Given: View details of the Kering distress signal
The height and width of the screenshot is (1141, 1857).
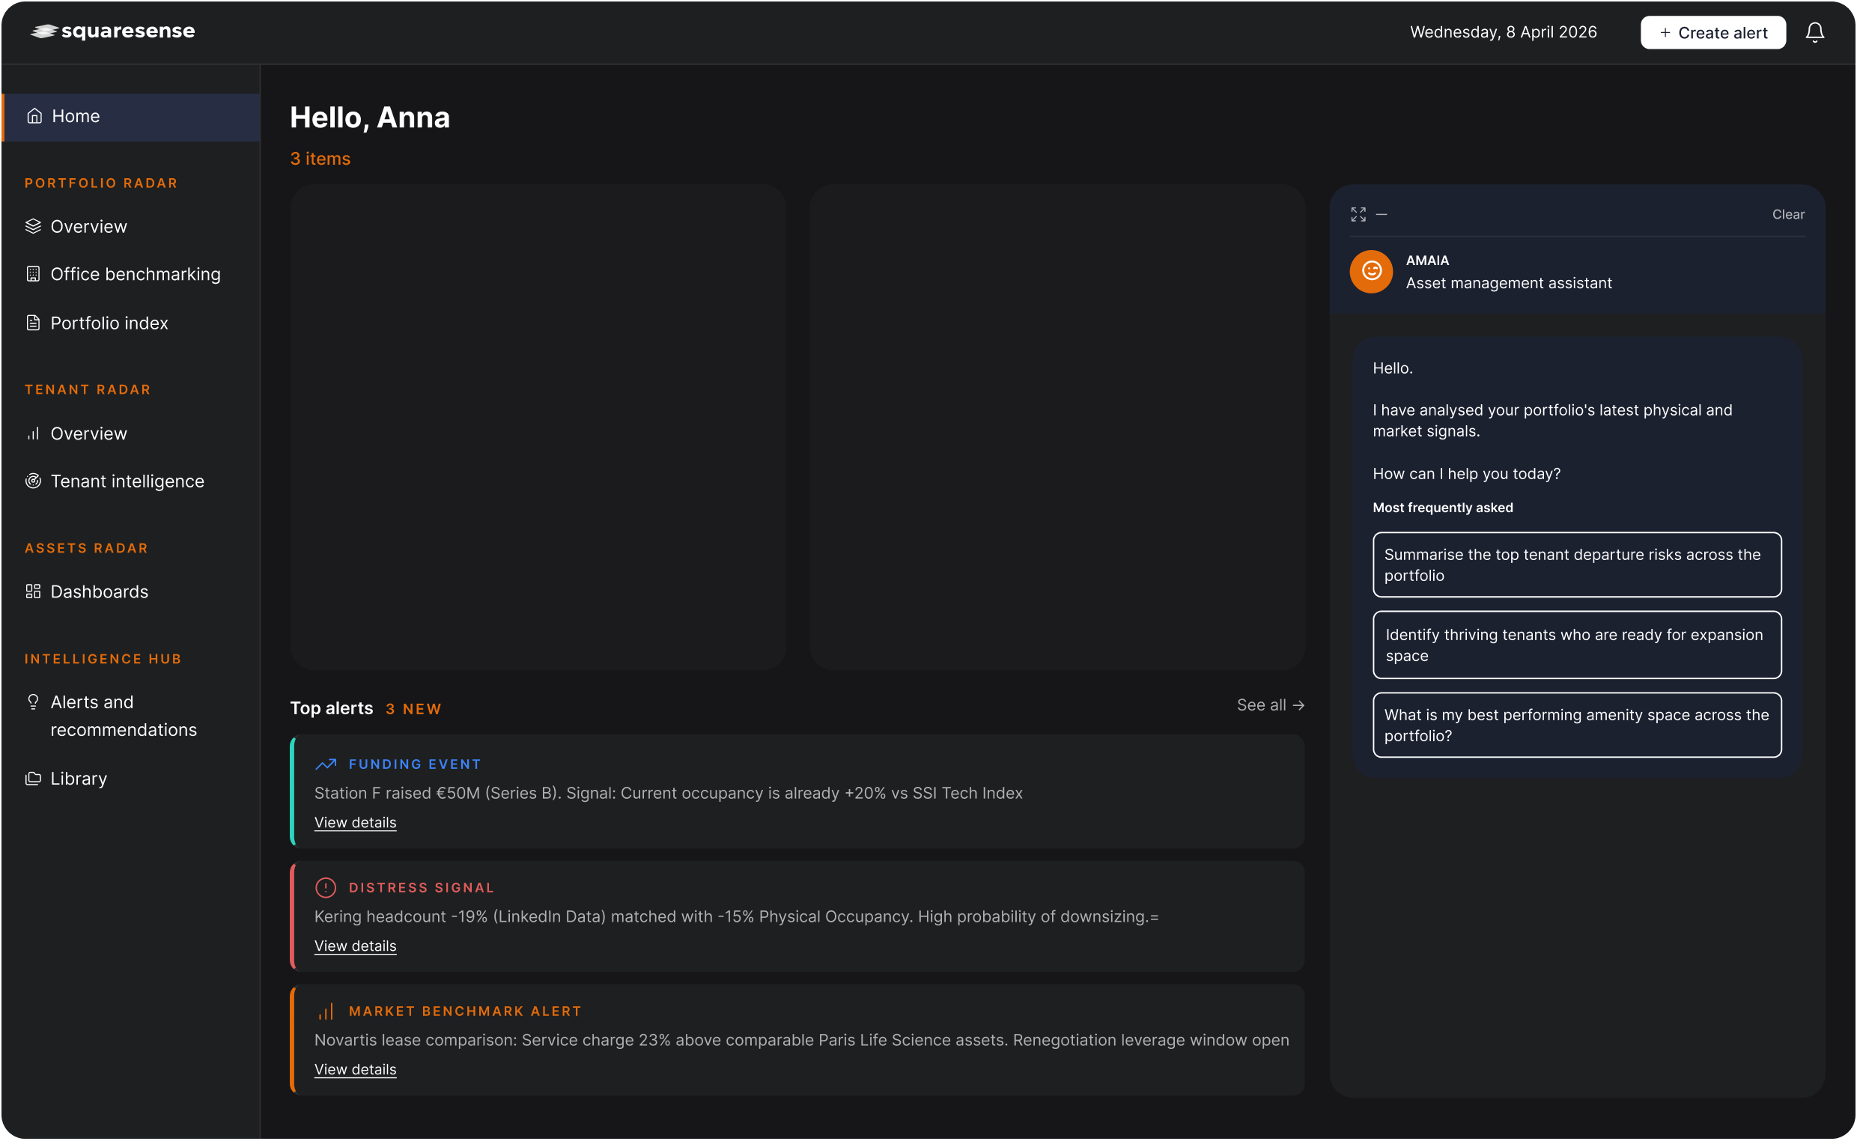Looking at the screenshot, I should coord(355,946).
